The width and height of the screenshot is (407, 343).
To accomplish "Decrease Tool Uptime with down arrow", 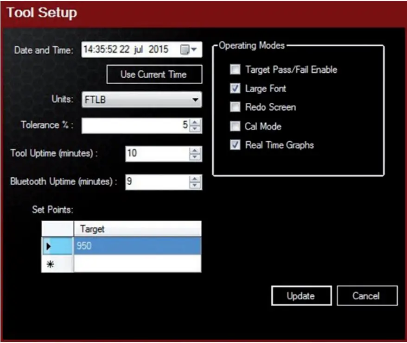I will click(x=195, y=157).
